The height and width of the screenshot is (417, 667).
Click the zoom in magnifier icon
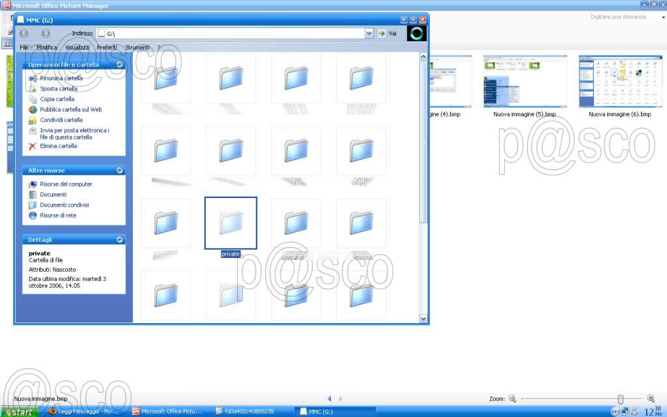click(651, 399)
